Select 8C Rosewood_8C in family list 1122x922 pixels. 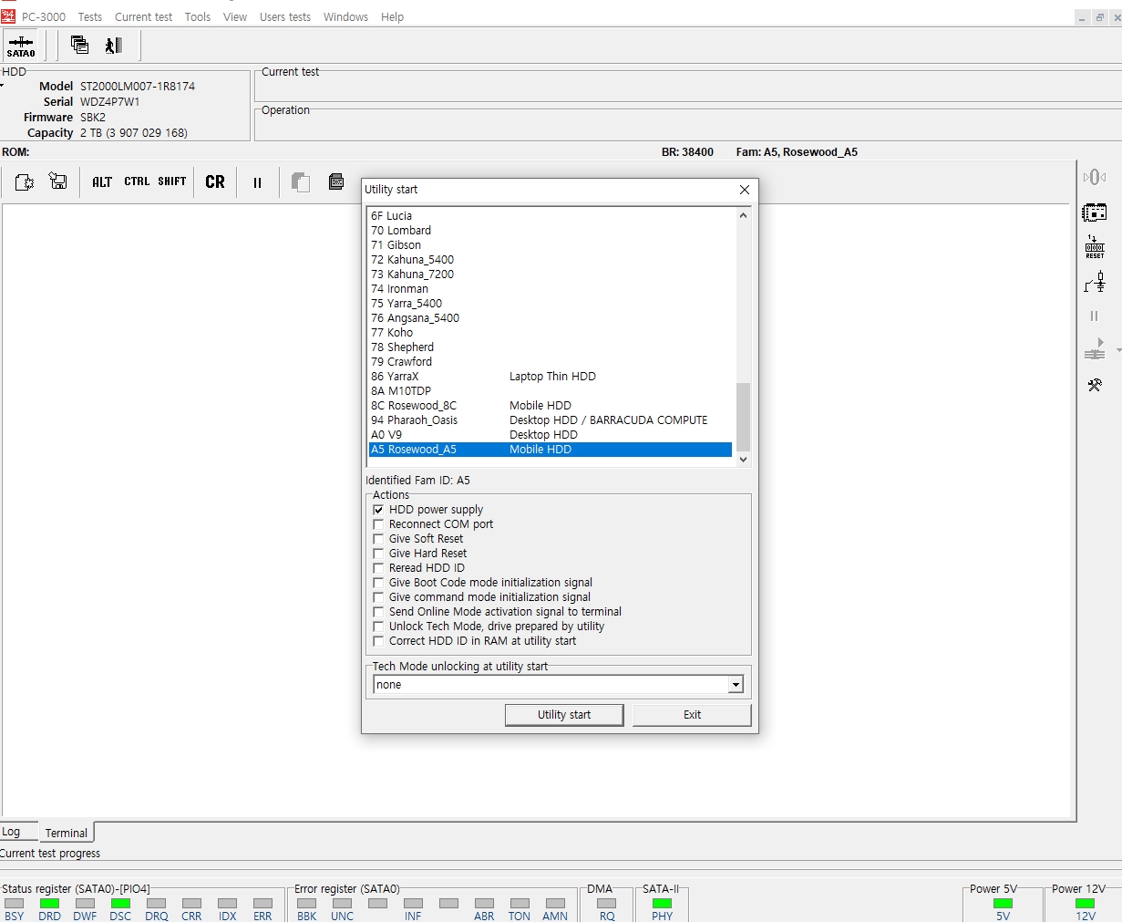pyautogui.click(x=551, y=406)
